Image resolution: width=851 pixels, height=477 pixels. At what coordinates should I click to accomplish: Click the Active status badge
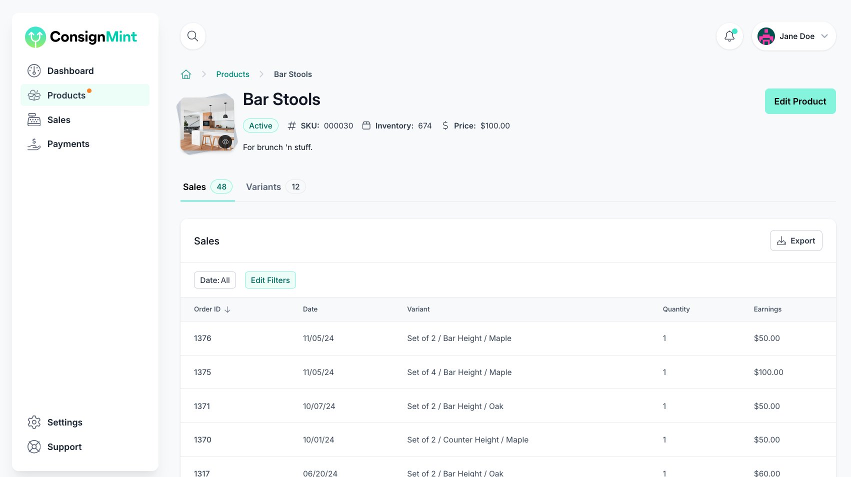260,125
